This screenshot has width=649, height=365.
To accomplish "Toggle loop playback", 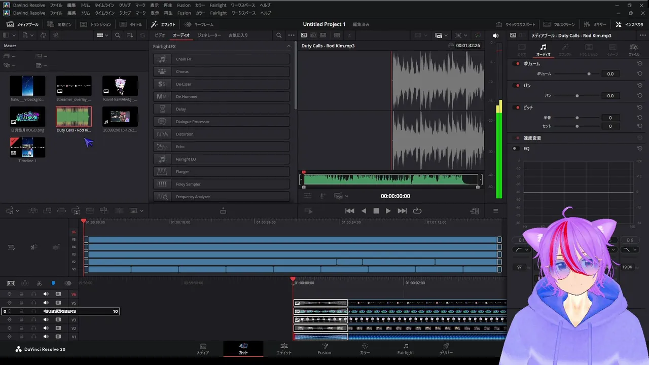I will [x=417, y=211].
